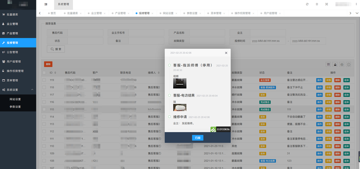Image resolution: width=360 pixels, height=169 pixels.
Task: Open the tab list dropdown chevron
Action: (x=357, y=13)
